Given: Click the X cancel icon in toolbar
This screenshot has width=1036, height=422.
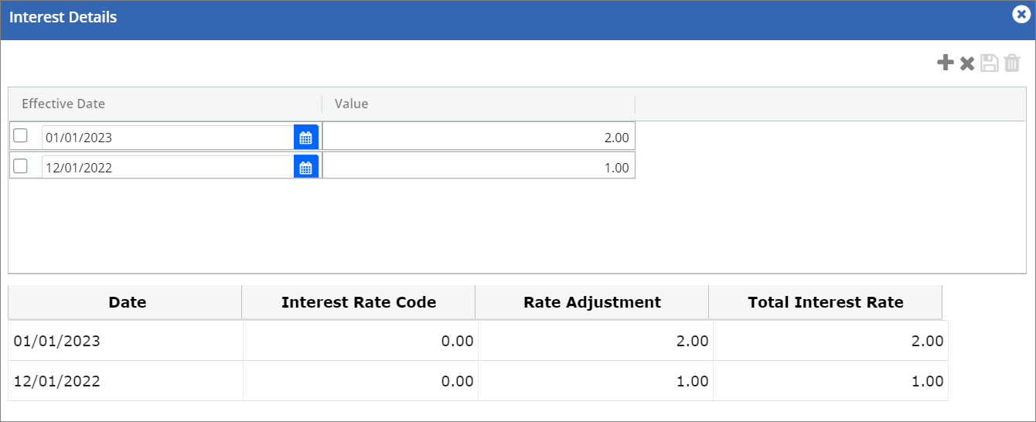Looking at the screenshot, I should pyautogui.click(x=967, y=63).
